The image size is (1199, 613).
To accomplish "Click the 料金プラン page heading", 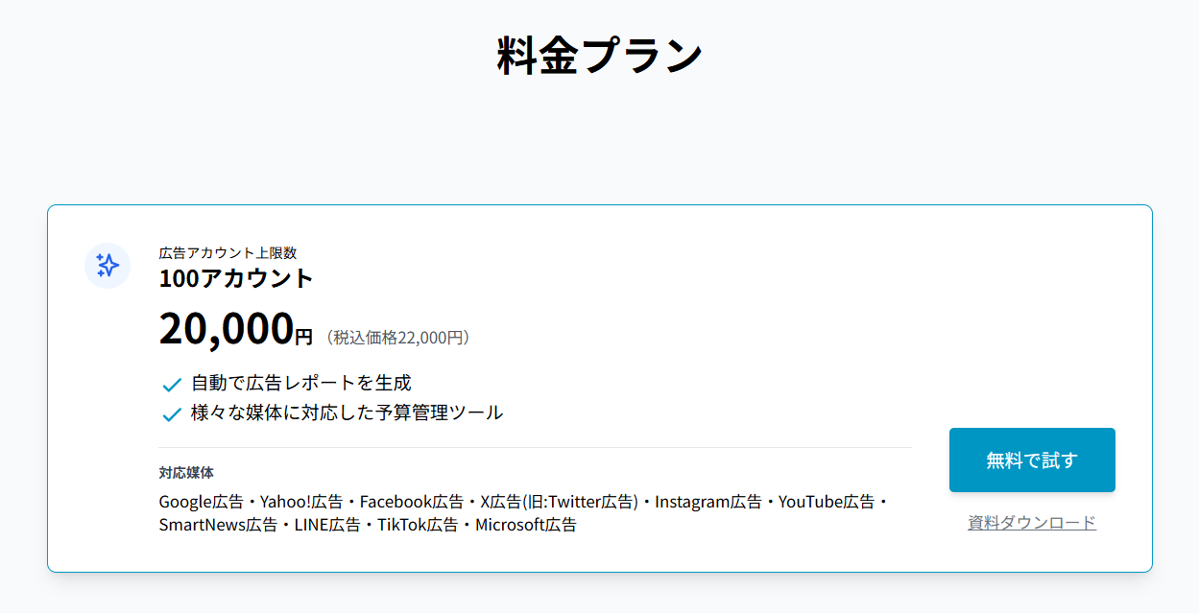I will (600, 56).
